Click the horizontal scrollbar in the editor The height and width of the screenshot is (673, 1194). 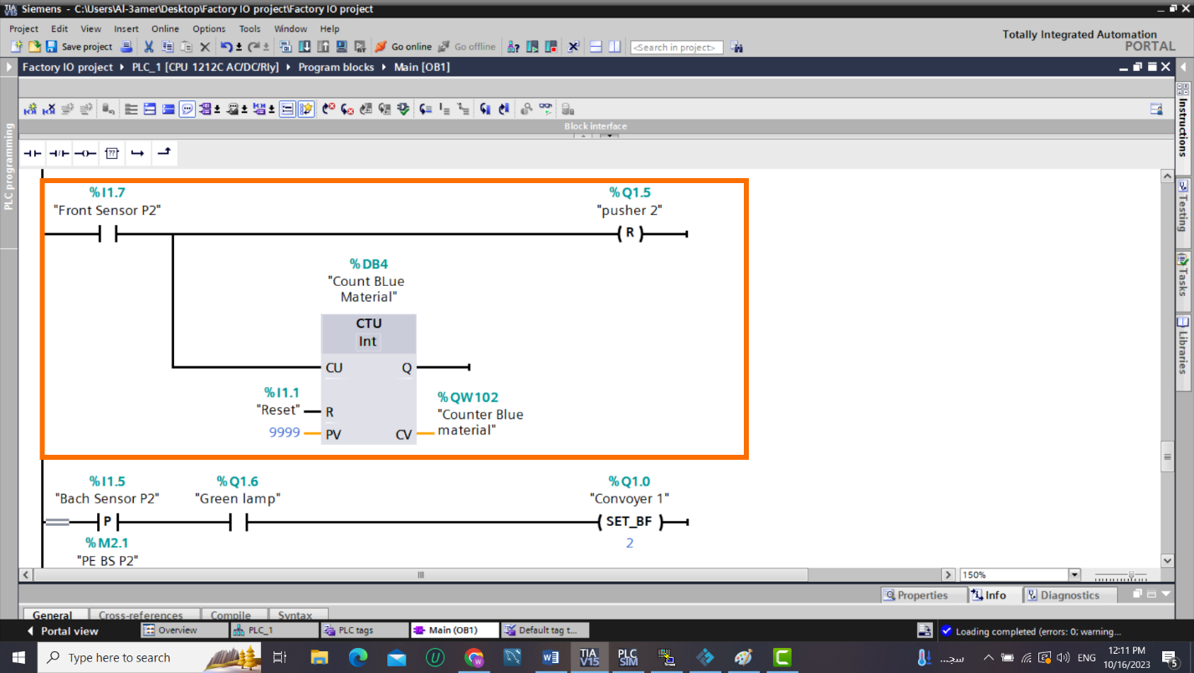point(420,574)
